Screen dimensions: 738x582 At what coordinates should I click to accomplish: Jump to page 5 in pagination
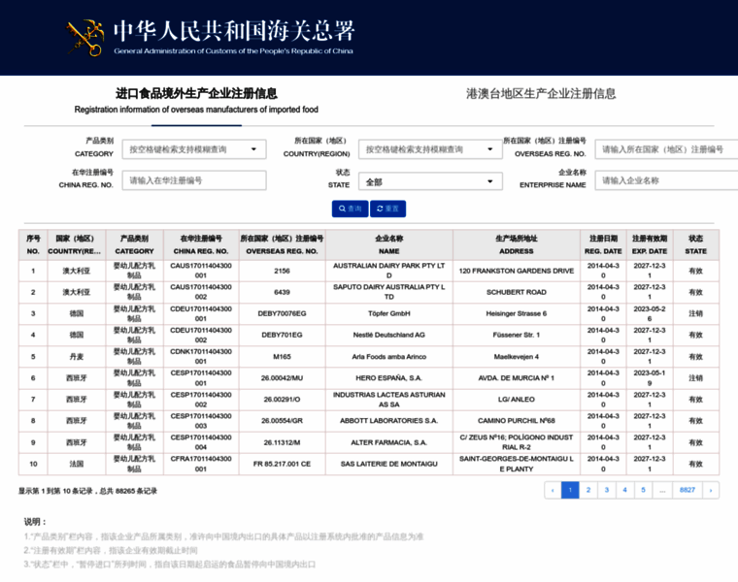pyautogui.click(x=643, y=490)
